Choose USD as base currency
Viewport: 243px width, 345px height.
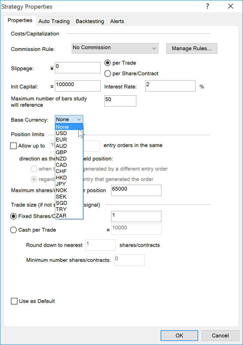coord(69,133)
